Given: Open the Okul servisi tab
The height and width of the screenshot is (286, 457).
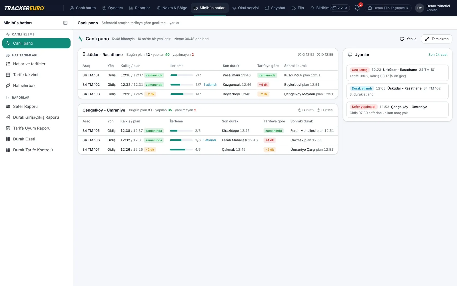Looking at the screenshot, I should (245, 8).
